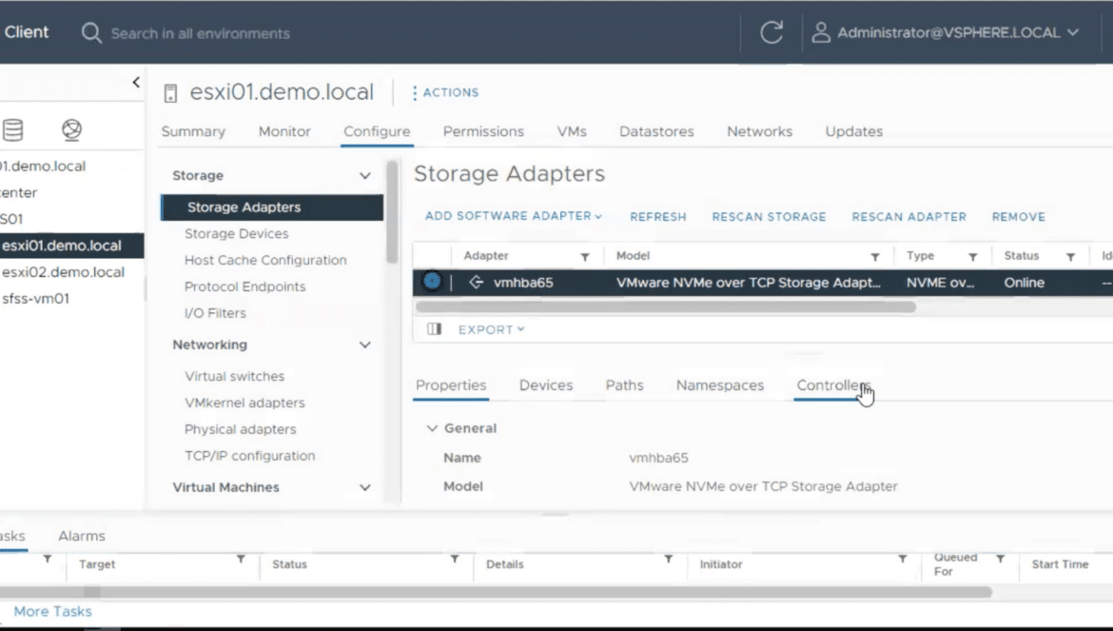
Task: Click the global refresh icon
Action: (771, 32)
